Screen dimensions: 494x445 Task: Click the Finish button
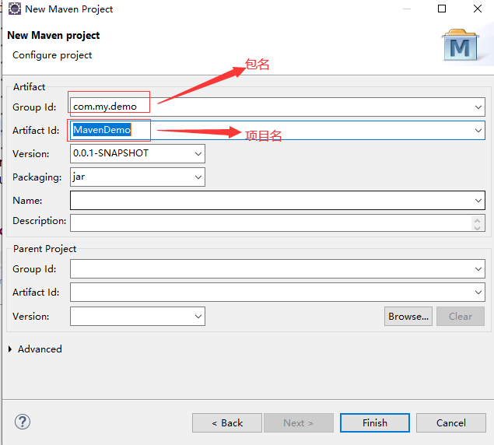pos(375,423)
